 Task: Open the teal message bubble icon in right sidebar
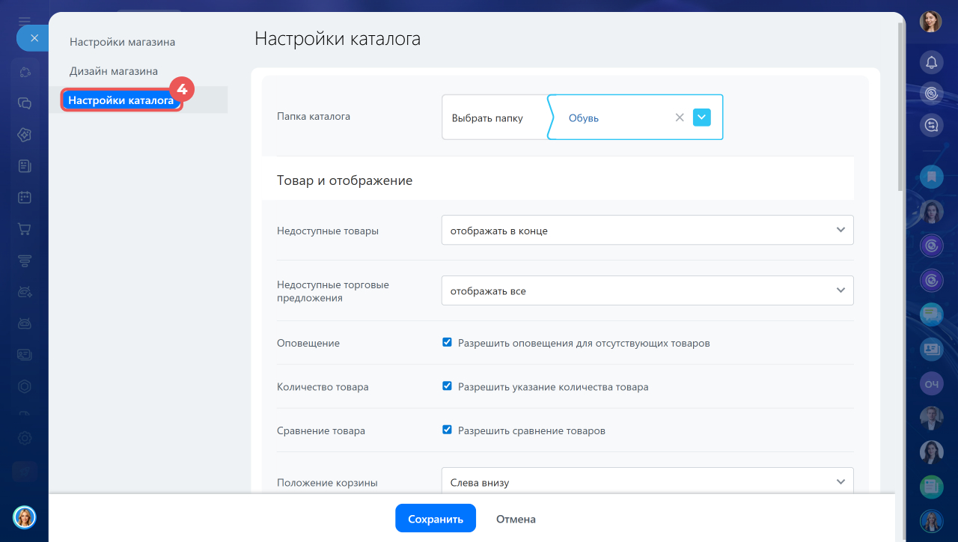931,314
